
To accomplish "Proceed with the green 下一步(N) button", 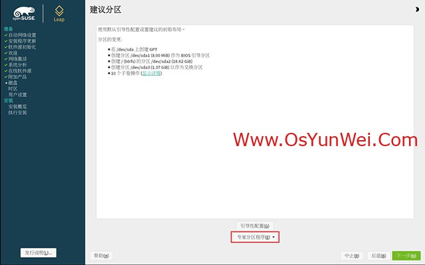I will [406, 256].
